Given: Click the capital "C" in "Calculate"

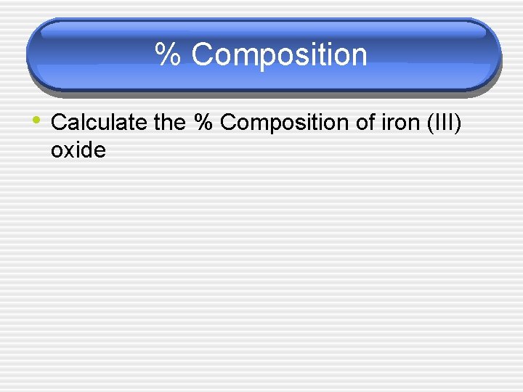Looking at the screenshot, I should tap(60, 123).
